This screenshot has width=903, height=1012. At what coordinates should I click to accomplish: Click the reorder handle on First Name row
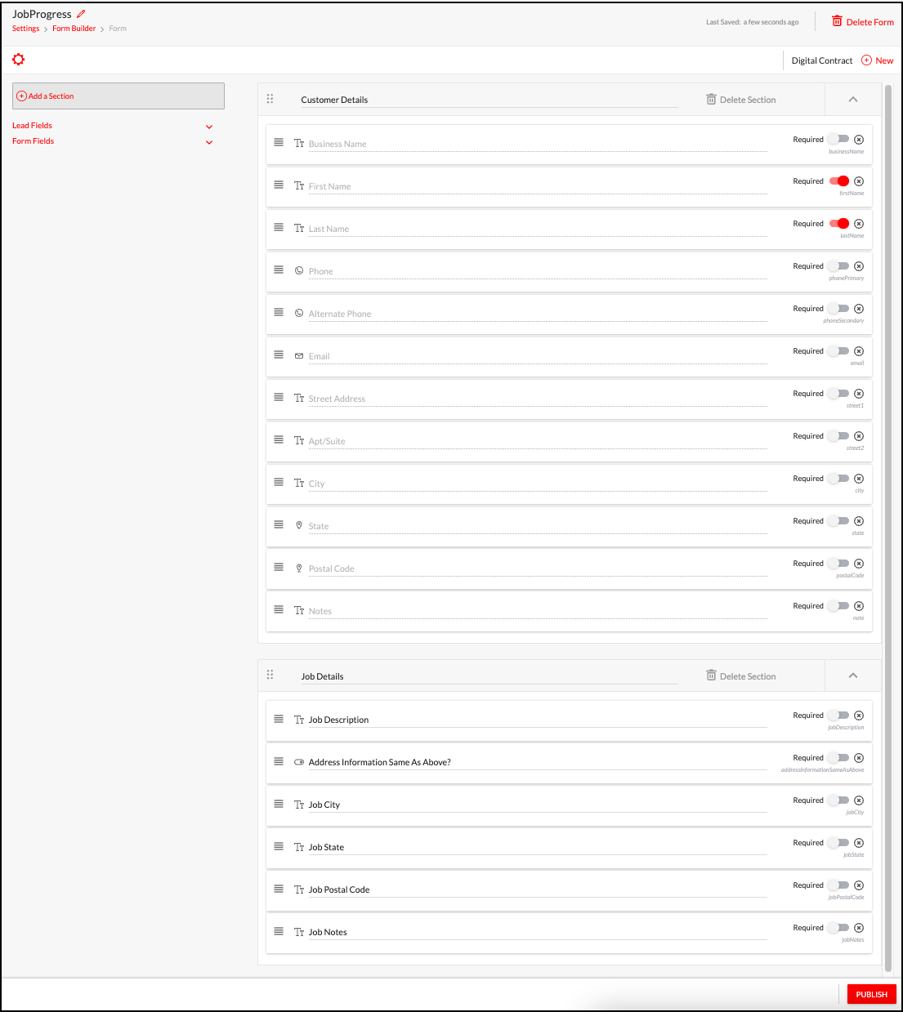pos(279,185)
